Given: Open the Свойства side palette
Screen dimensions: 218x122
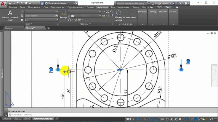Looking at the screenshot, I should 2,73.
